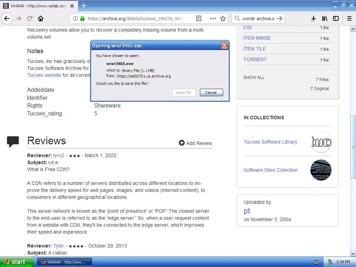This screenshot has width=356, height=267.
Task: Click the Tucows_rating label
Action: 44,114
